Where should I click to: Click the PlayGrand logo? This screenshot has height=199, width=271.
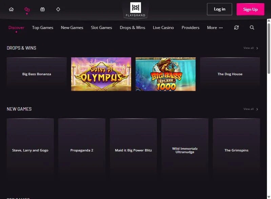point(135,10)
